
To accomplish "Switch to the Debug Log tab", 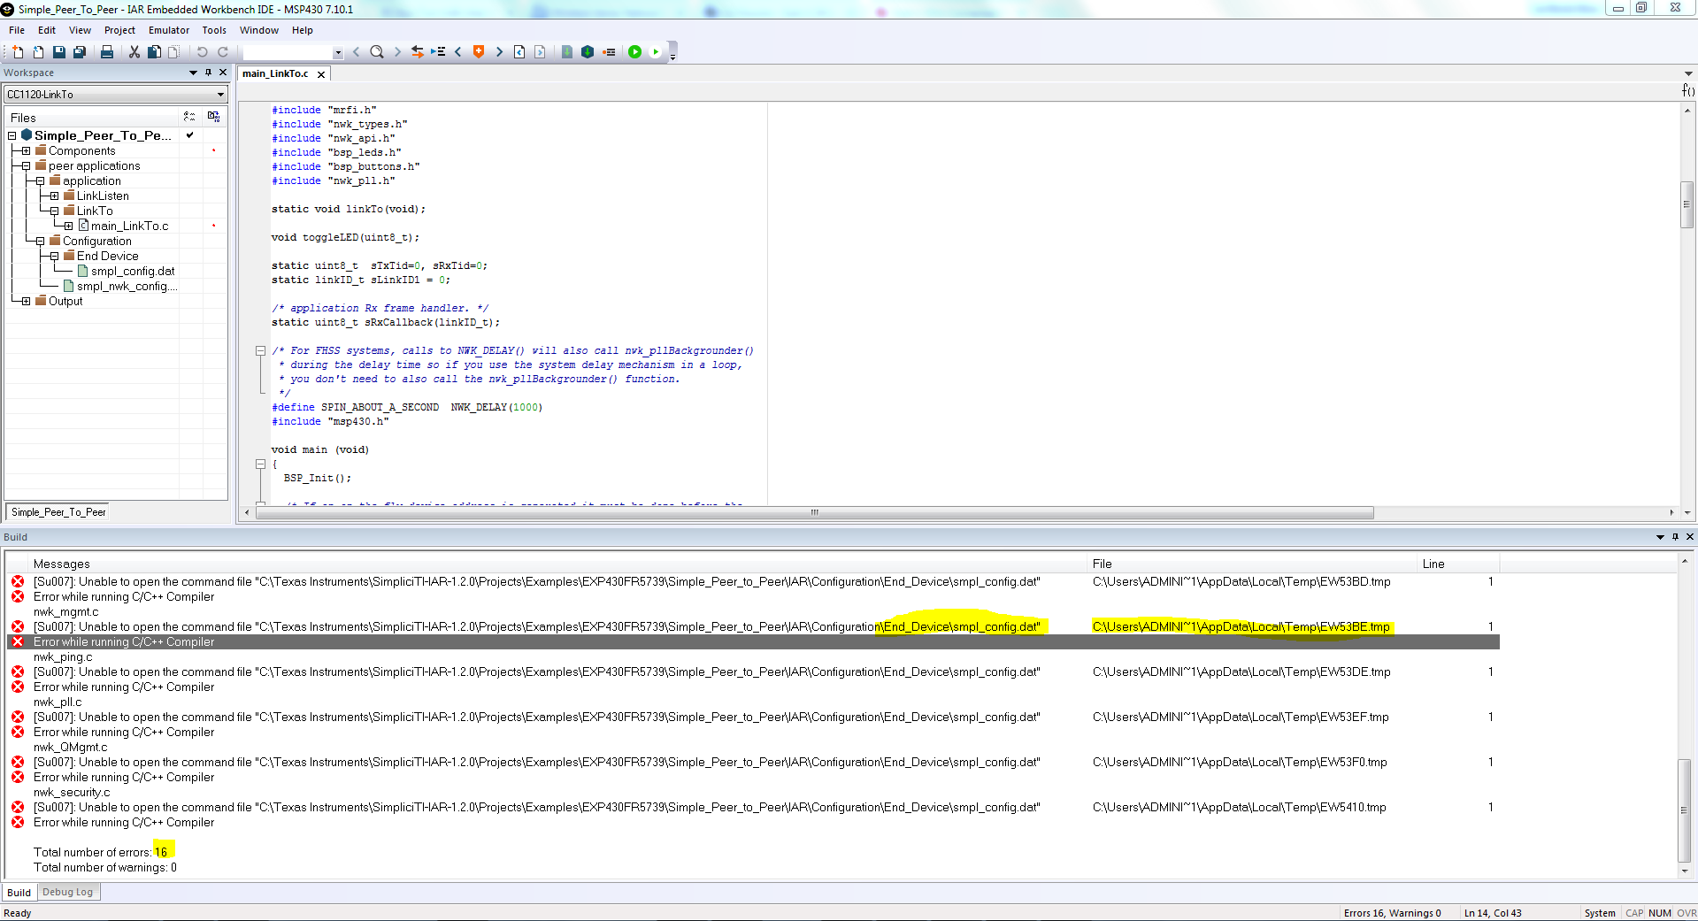I will click(67, 892).
